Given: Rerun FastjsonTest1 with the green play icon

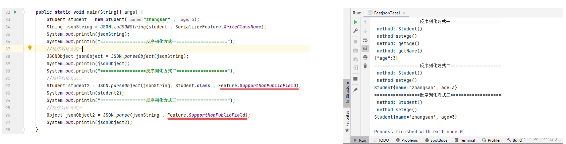Looking at the screenshot, I should tap(355, 22).
